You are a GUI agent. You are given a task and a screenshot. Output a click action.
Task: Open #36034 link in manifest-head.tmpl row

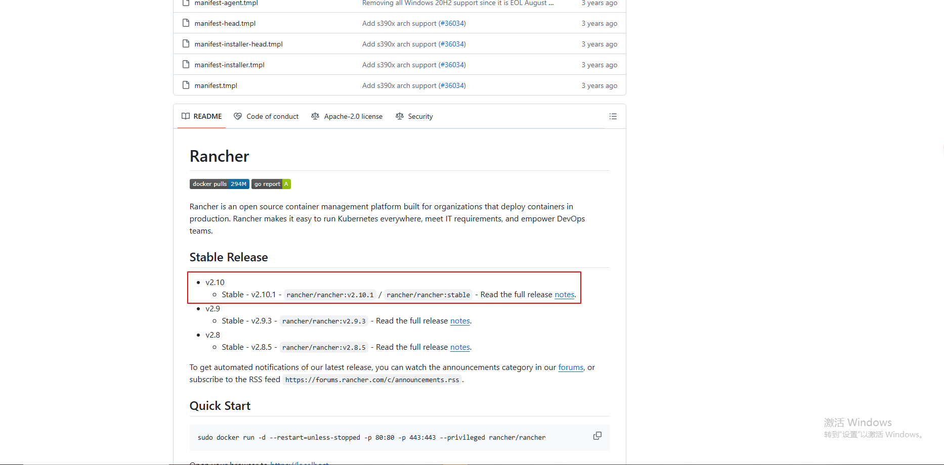click(452, 23)
